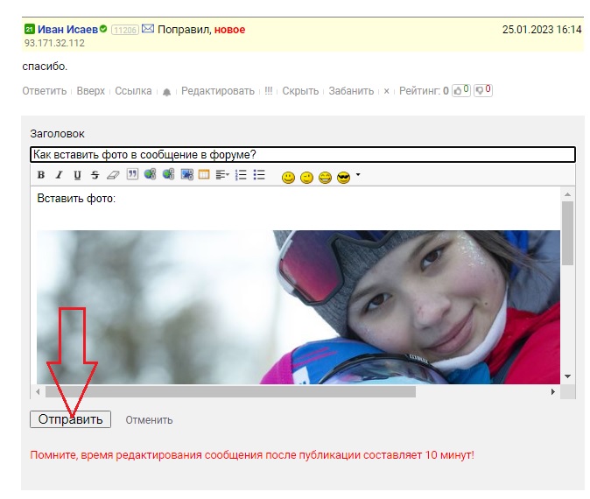Screen dimensions: 590x499
Task: Click the green badge 21 icon next to author
Action: click(x=30, y=29)
